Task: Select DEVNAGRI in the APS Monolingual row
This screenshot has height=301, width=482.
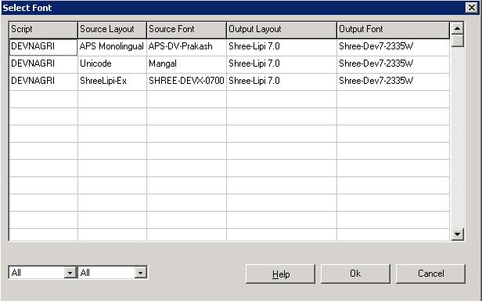Action: click(x=43, y=47)
